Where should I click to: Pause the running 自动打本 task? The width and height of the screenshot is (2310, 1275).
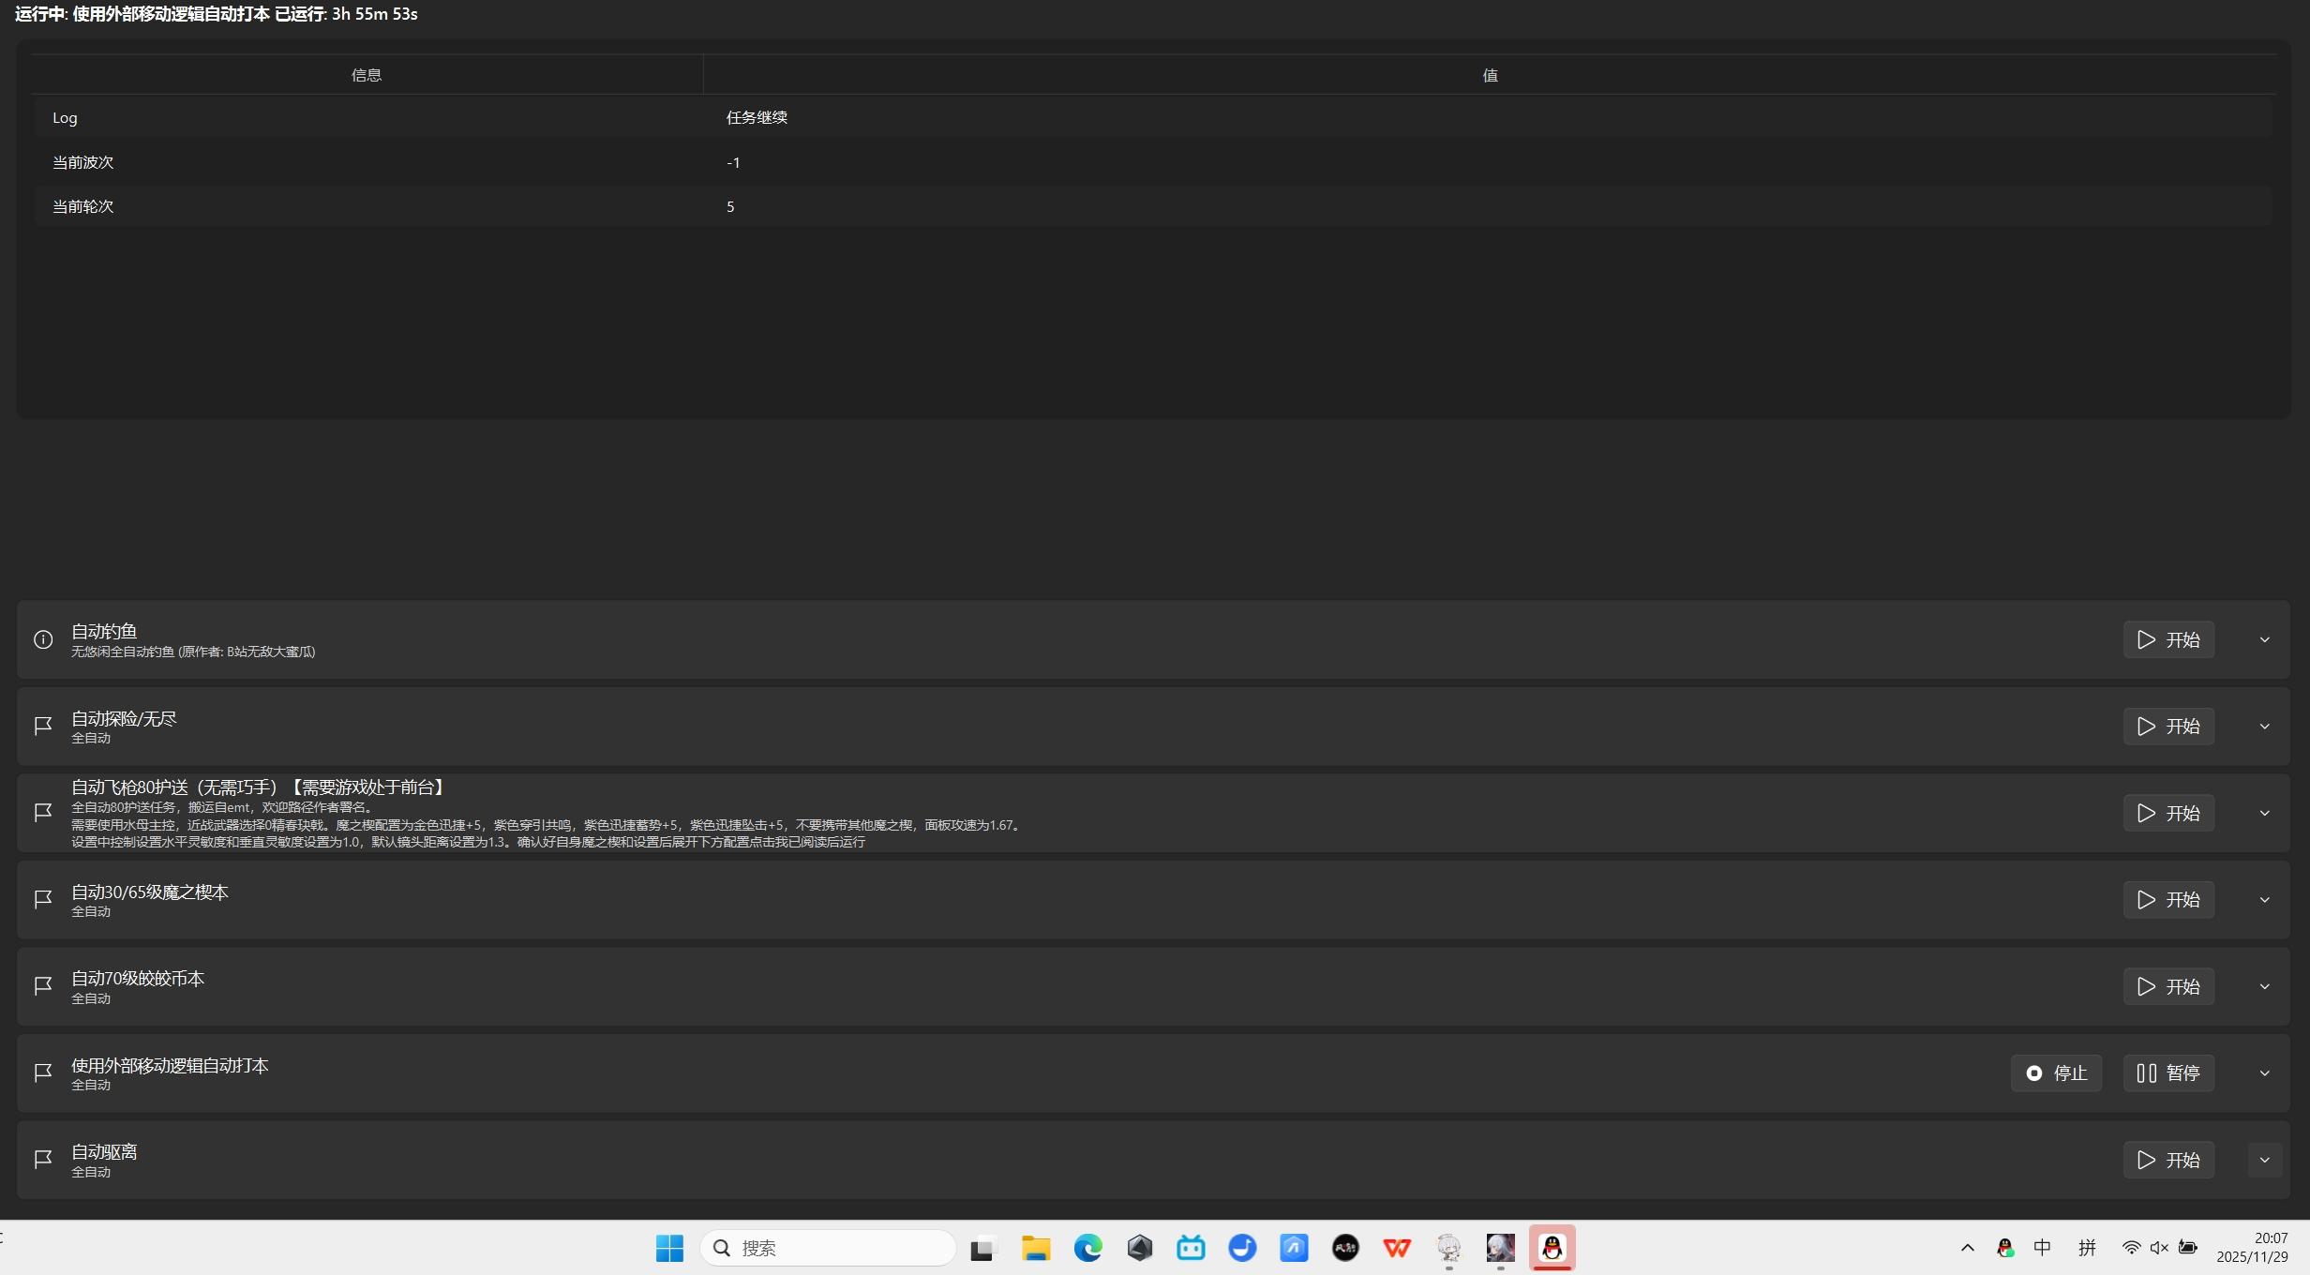coord(2168,1073)
